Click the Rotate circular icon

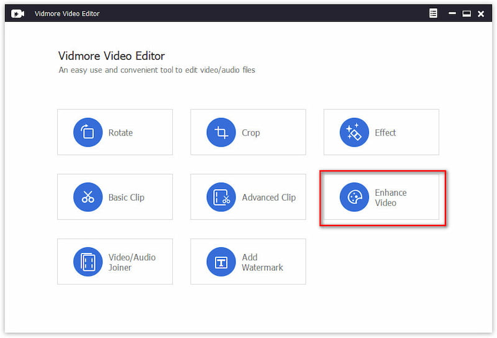pos(88,132)
